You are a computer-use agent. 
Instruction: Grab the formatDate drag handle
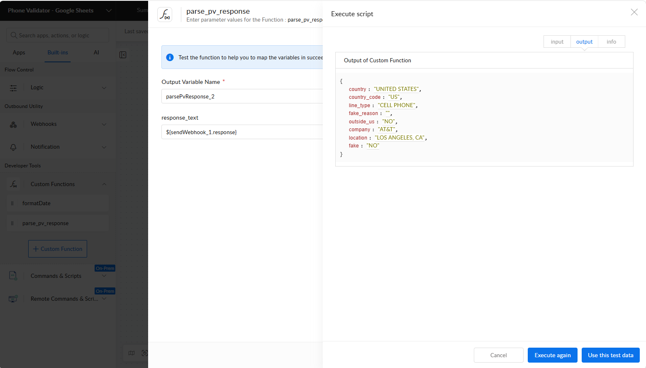[12, 203]
